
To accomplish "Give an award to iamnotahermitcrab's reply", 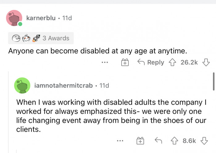I will (140, 141).
